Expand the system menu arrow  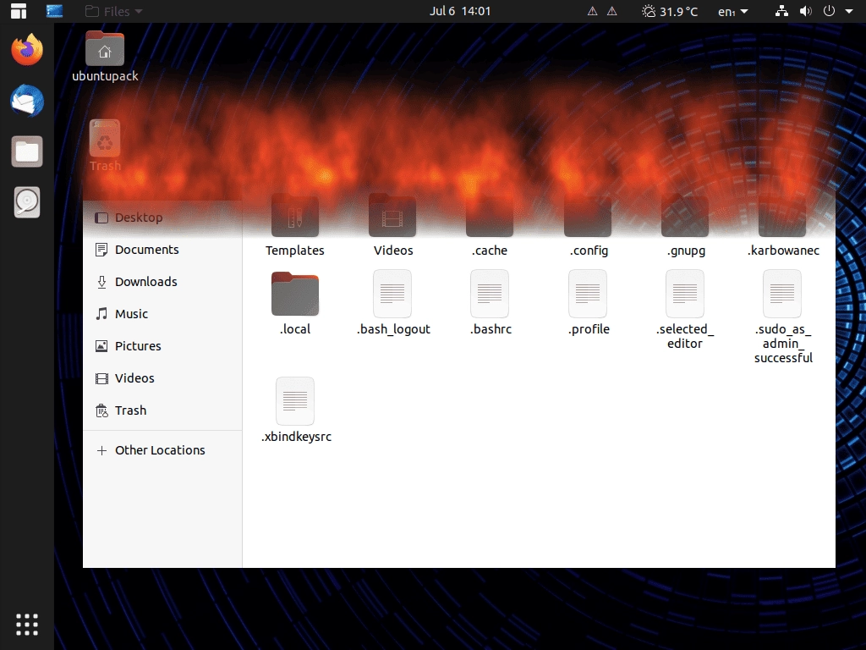pyautogui.click(x=849, y=11)
